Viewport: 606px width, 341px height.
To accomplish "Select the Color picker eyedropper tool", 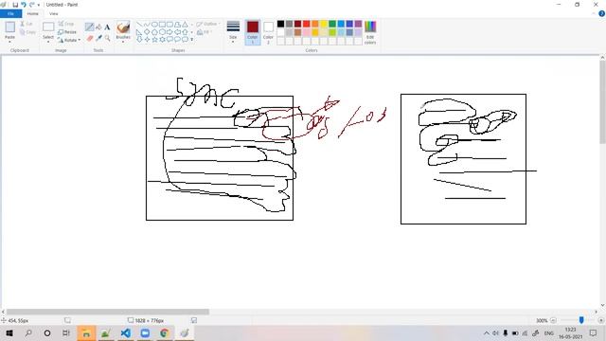I will pyautogui.click(x=98, y=38).
